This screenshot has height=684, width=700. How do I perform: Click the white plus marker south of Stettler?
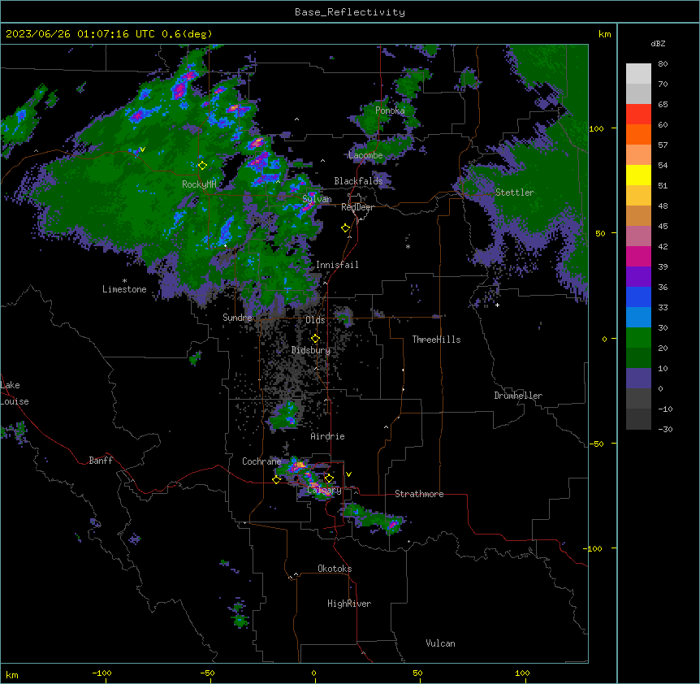point(497,305)
